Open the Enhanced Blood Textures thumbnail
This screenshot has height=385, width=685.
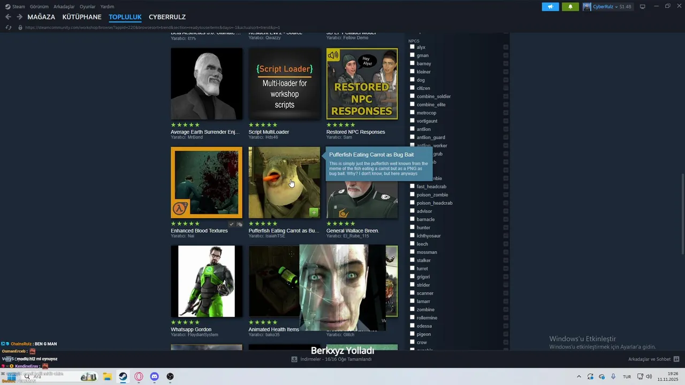pyautogui.click(x=207, y=183)
